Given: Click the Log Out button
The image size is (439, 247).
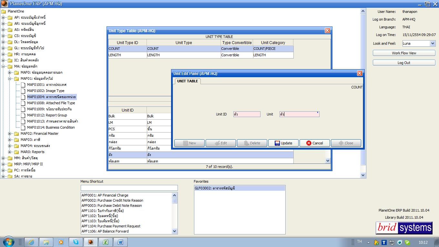Looking at the screenshot, I should pos(404,63).
